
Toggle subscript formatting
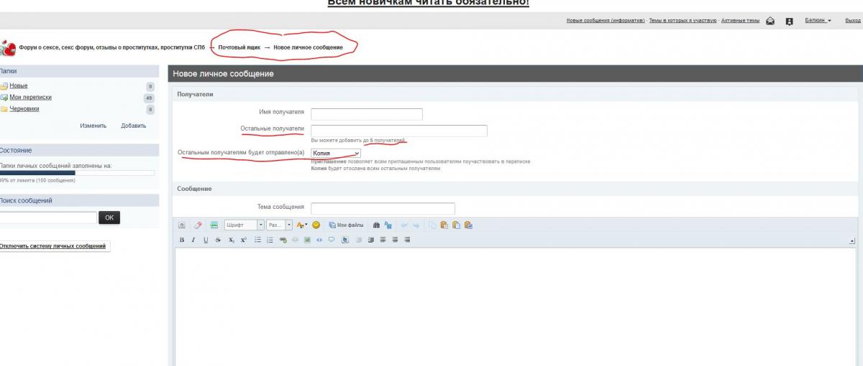point(231,240)
